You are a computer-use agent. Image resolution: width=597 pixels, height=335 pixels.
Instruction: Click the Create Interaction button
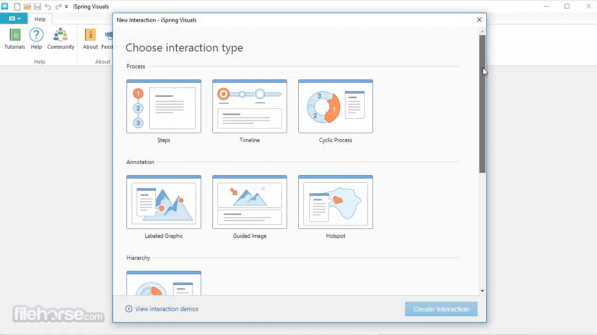pyautogui.click(x=441, y=309)
